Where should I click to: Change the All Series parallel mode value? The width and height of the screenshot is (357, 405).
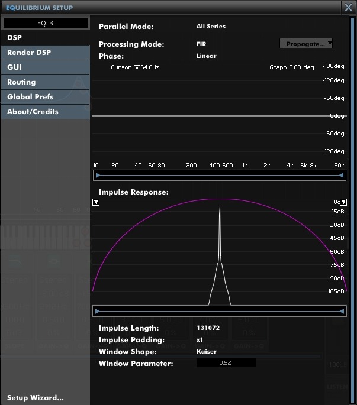211,27
